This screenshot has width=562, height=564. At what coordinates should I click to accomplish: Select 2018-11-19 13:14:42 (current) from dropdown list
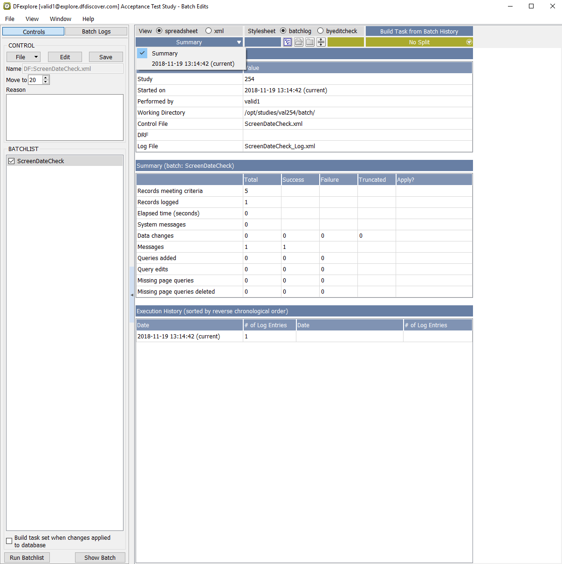[x=193, y=64]
